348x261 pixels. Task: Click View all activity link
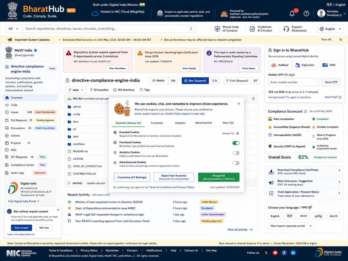240,230
